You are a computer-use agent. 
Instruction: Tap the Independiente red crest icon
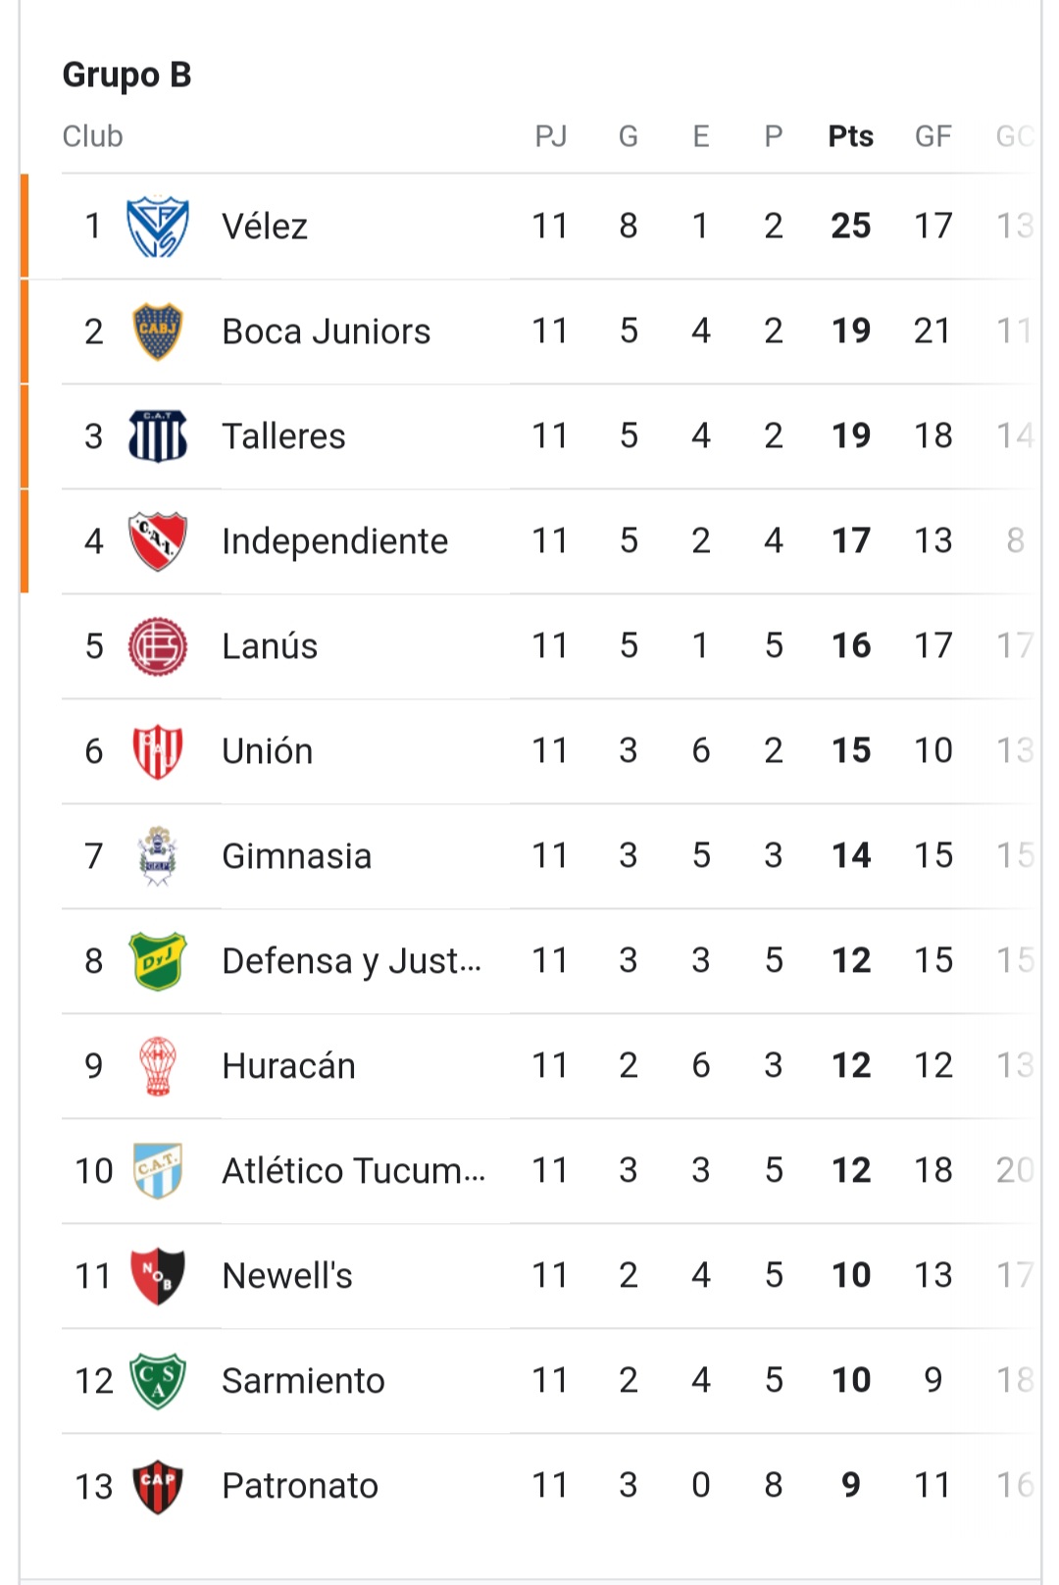(158, 541)
